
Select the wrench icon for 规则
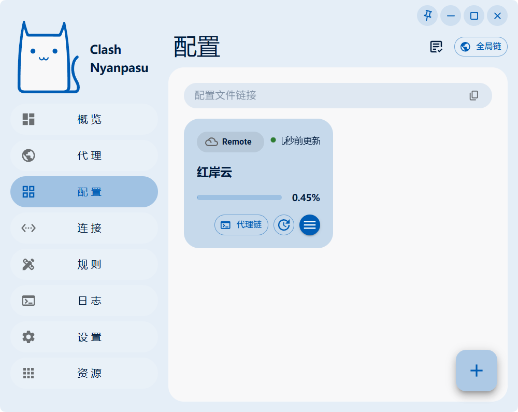(28, 264)
